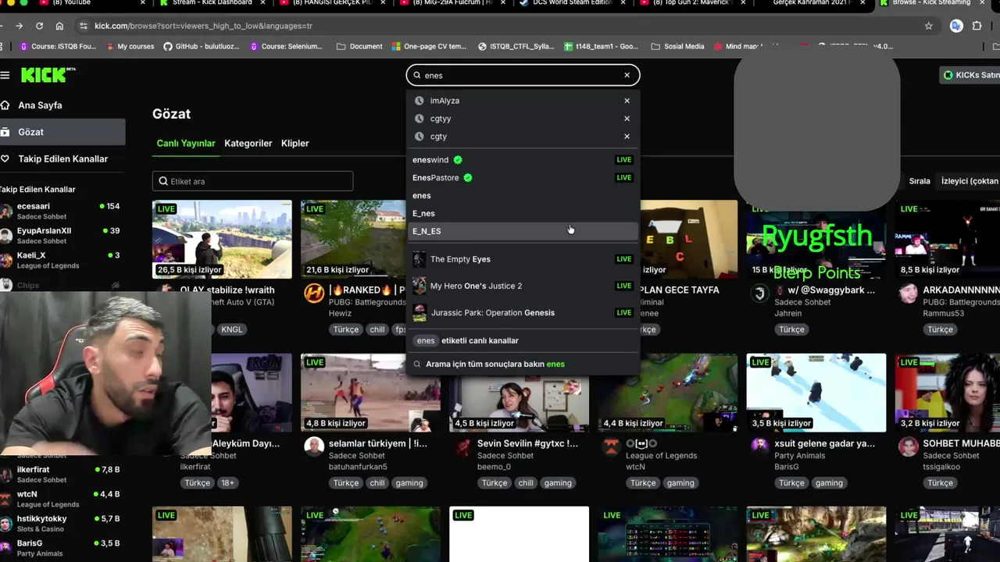Click Türkçe tag under Rammus53 stream
This screenshot has width=1000, height=562.
coord(940,329)
